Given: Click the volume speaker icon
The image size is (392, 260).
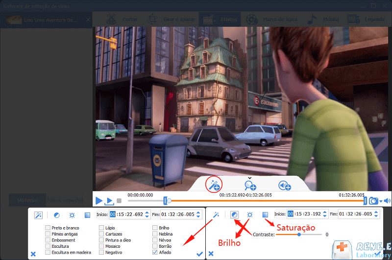Looking at the screenshot, I should tap(387, 201).
